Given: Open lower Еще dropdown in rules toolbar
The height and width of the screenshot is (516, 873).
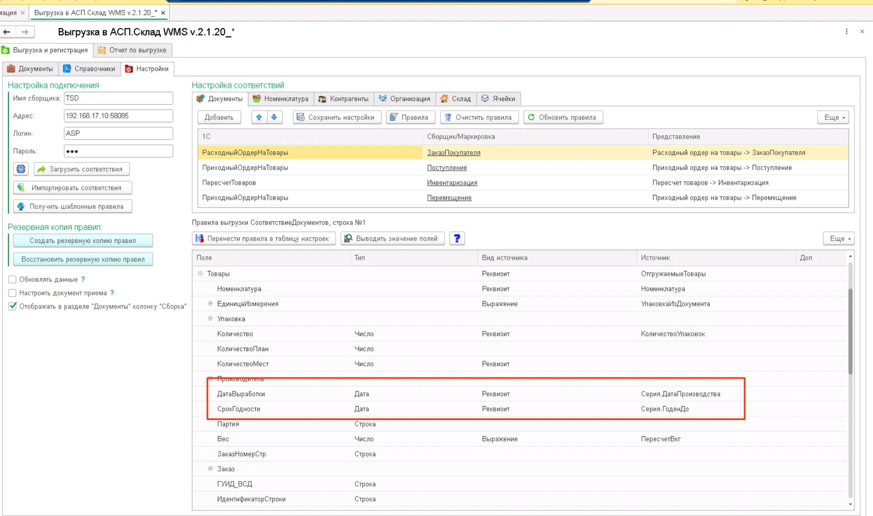Looking at the screenshot, I should pyautogui.click(x=838, y=239).
